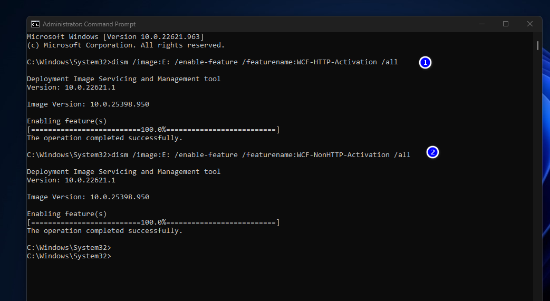This screenshot has height=301, width=550.
Task: Click the second 100.0% progress bar
Action: (153, 222)
